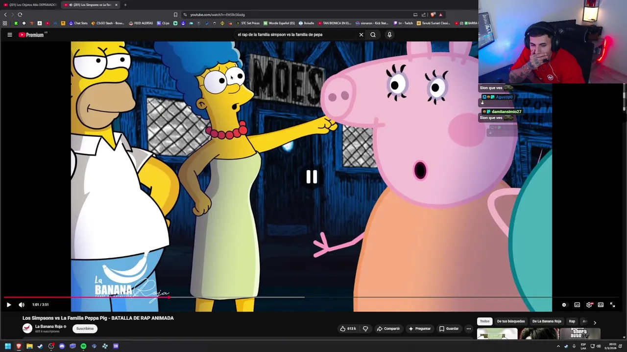
Task: Open Spotify from the taskbar
Action: point(83,346)
